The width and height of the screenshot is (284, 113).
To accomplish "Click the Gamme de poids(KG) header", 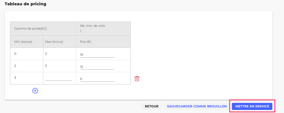I will [31, 29].
